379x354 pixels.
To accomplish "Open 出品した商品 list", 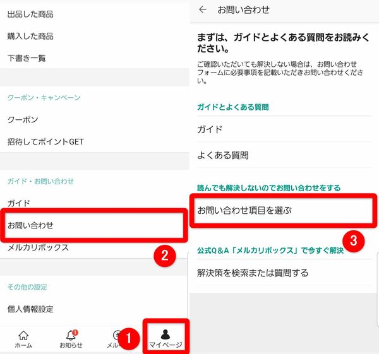I will tap(94, 15).
